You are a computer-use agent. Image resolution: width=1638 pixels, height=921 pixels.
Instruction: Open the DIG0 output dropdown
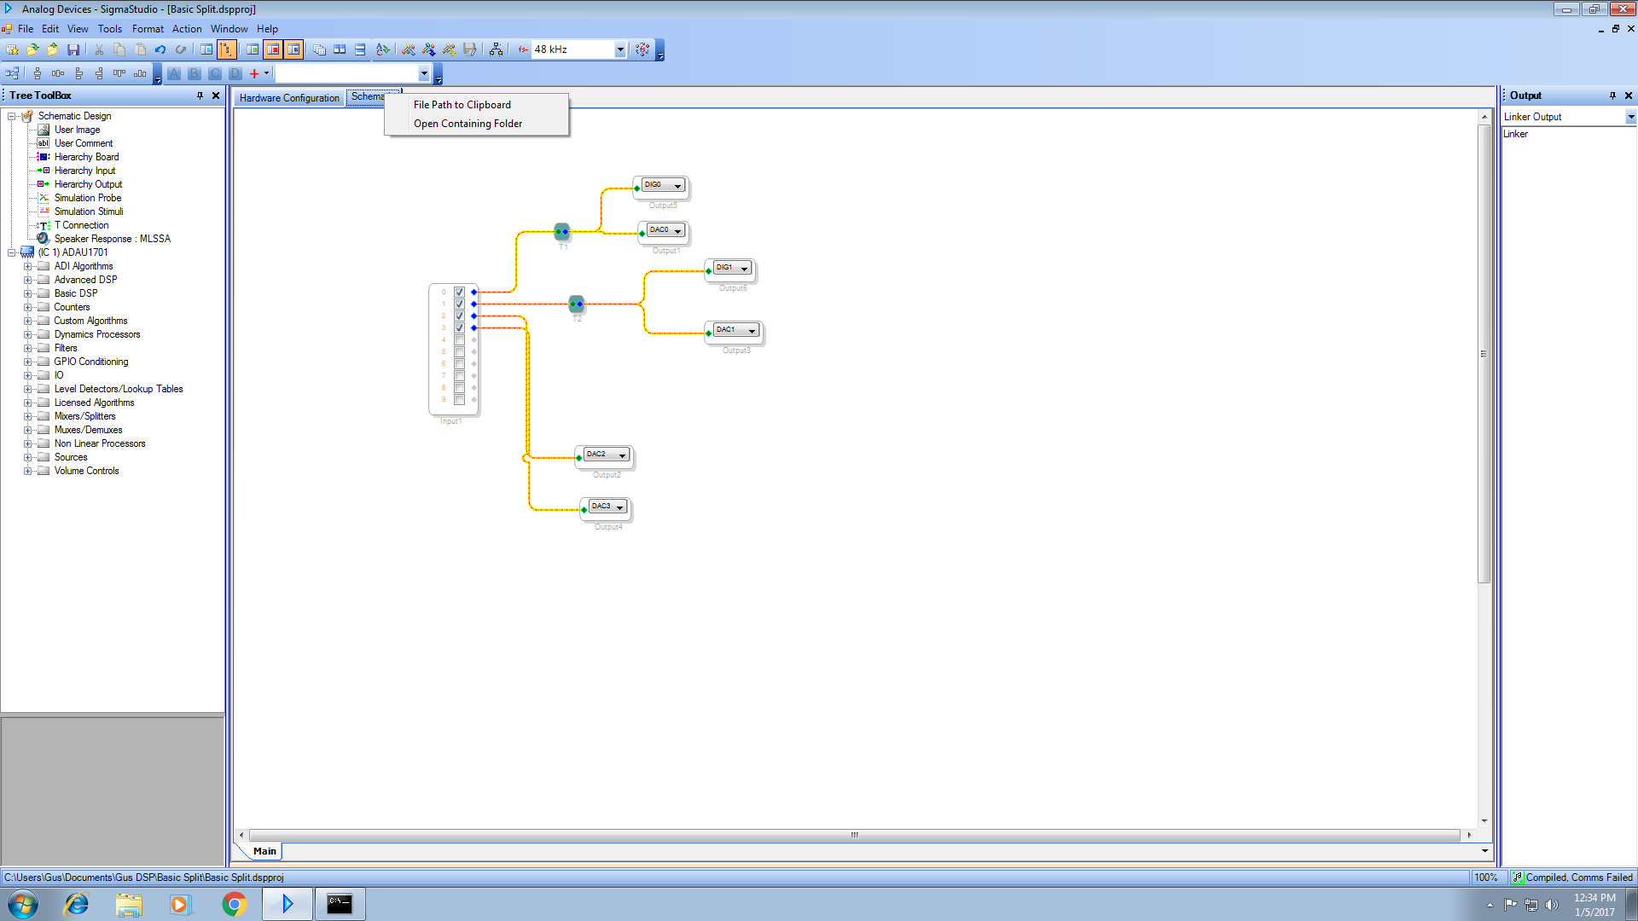click(677, 186)
